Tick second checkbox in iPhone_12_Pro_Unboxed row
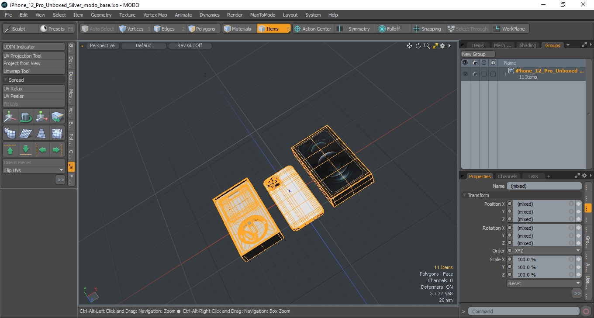Screen dimensions: 594x318 click(493, 74)
